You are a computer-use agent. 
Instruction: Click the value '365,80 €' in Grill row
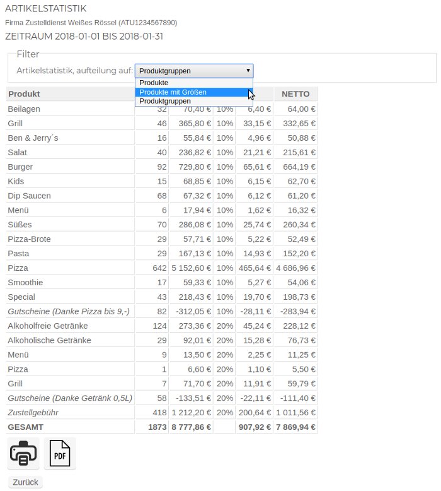pos(195,123)
